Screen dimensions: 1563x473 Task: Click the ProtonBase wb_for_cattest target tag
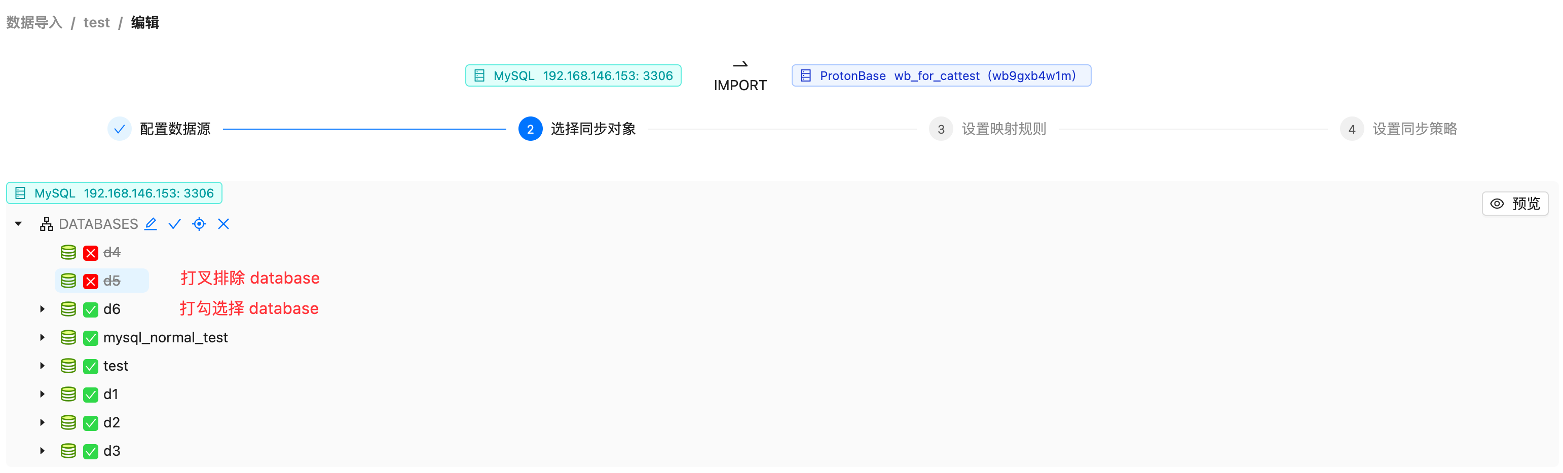(941, 75)
